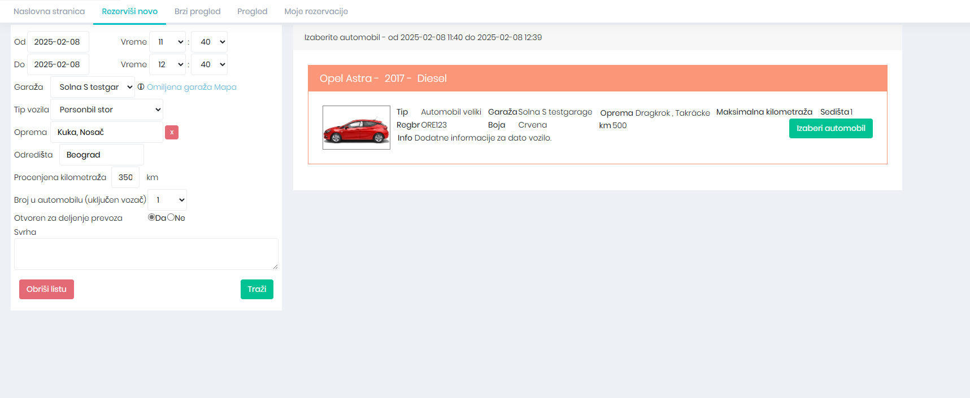Click the Procenjena kilometraža input field
Viewport: 970px width, 398px height.
(125, 177)
